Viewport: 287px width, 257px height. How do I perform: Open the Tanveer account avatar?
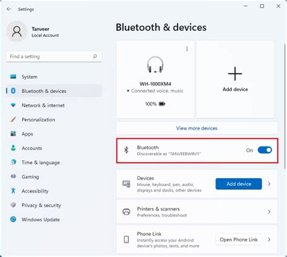click(16, 32)
